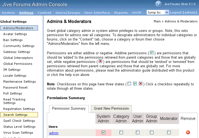Log out via Logout [admin] link
Image resolution: width=199 pixels, height=138 pixels.
(x=183, y=12)
